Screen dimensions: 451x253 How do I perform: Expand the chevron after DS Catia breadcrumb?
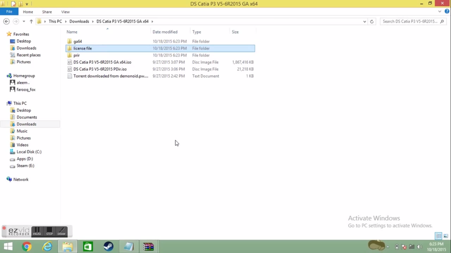coord(152,21)
